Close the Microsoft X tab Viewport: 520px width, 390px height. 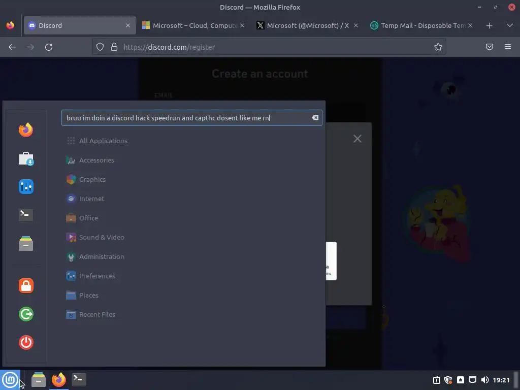point(356,25)
